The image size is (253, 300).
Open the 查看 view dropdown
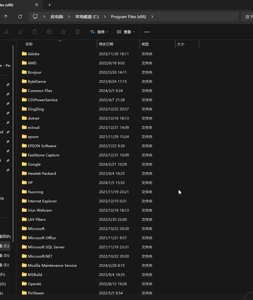(x=126, y=32)
